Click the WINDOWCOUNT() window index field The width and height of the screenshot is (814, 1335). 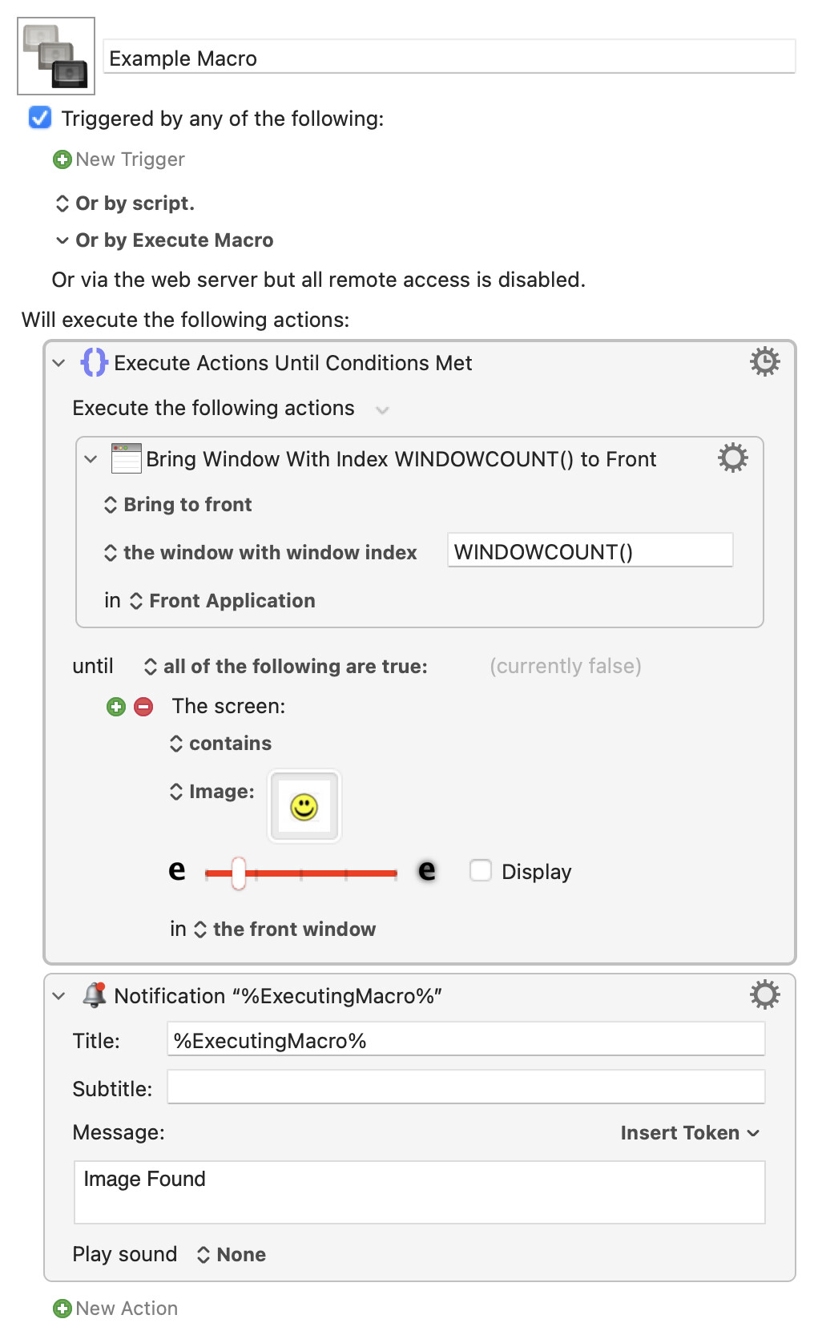pos(590,551)
